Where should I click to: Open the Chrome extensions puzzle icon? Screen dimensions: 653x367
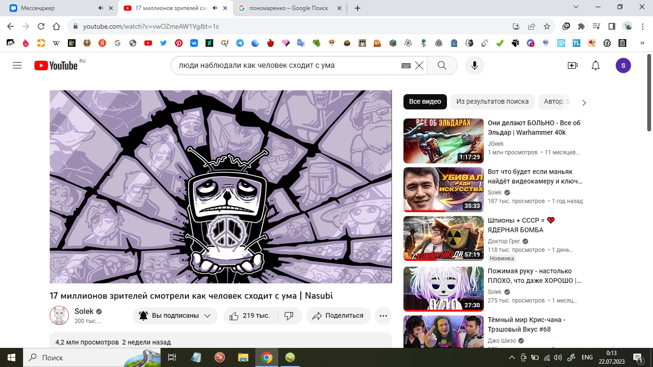[x=581, y=26]
